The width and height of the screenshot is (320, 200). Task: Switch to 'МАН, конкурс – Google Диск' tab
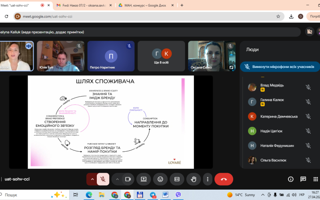pos(146,5)
